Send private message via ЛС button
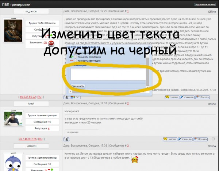The width and height of the screenshot is (219, 171). 75,97
